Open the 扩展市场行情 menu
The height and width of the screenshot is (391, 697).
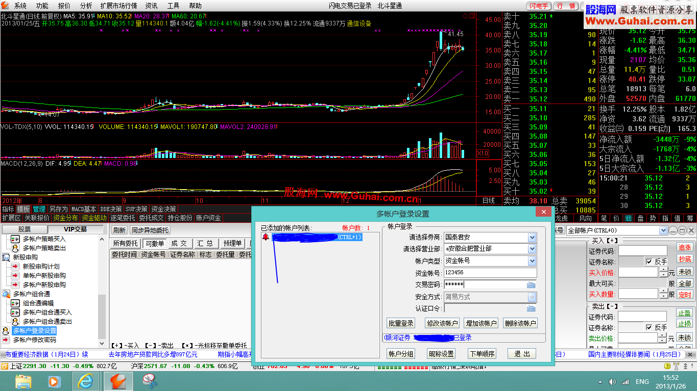pyautogui.click(x=118, y=6)
